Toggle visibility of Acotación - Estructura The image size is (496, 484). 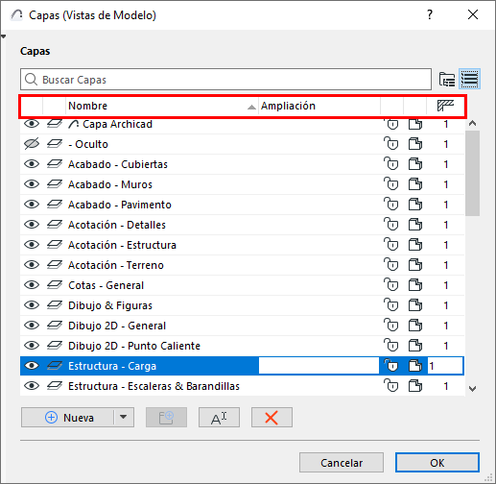pyautogui.click(x=32, y=245)
